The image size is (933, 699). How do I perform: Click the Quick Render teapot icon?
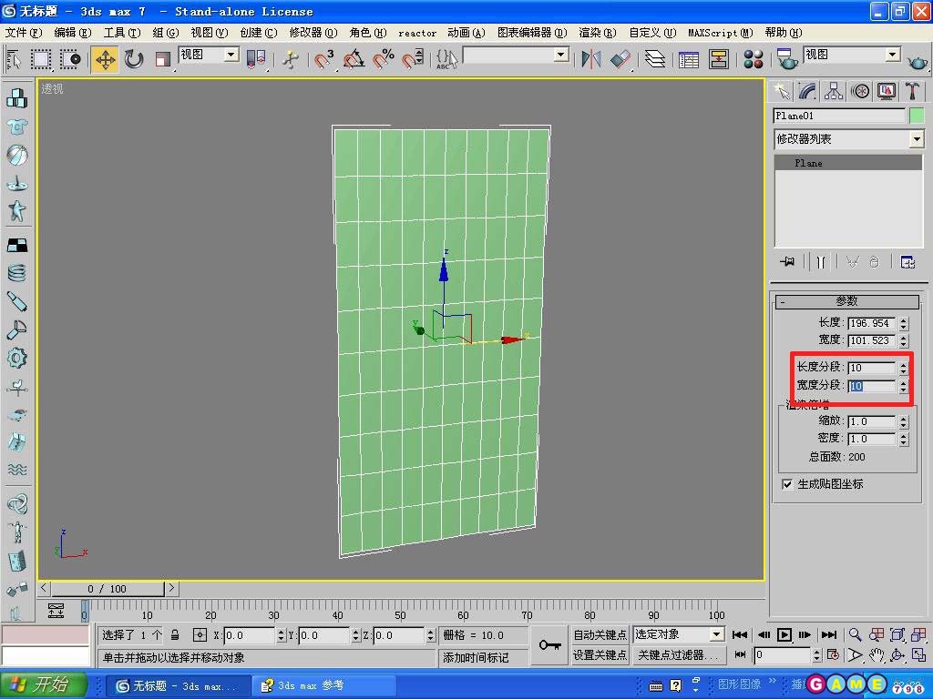pyautogui.click(x=918, y=60)
